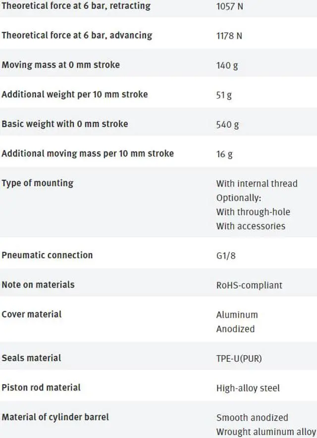
Task: Click the 1178 N advancing force value
Action: pyautogui.click(x=229, y=36)
